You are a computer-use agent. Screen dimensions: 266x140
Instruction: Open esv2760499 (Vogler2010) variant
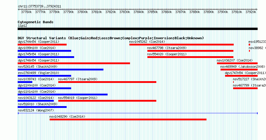(39, 73)
